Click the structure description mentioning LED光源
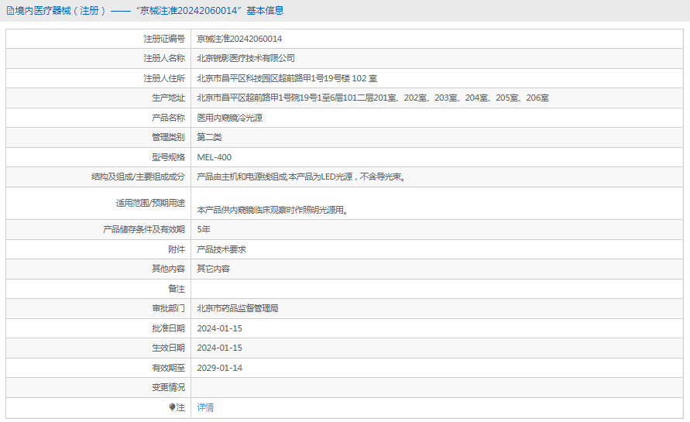Image resolution: width=690 pixels, height=422 pixels. (301, 177)
